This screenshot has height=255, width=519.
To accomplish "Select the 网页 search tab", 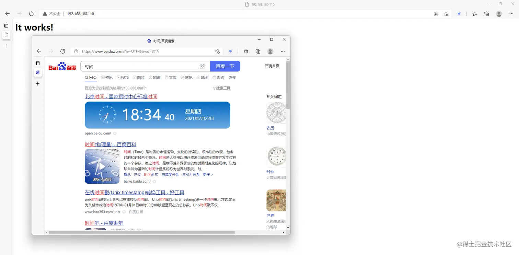I will click(x=91, y=78).
